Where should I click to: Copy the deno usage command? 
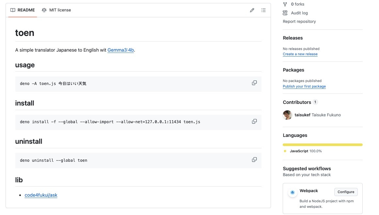point(254,83)
